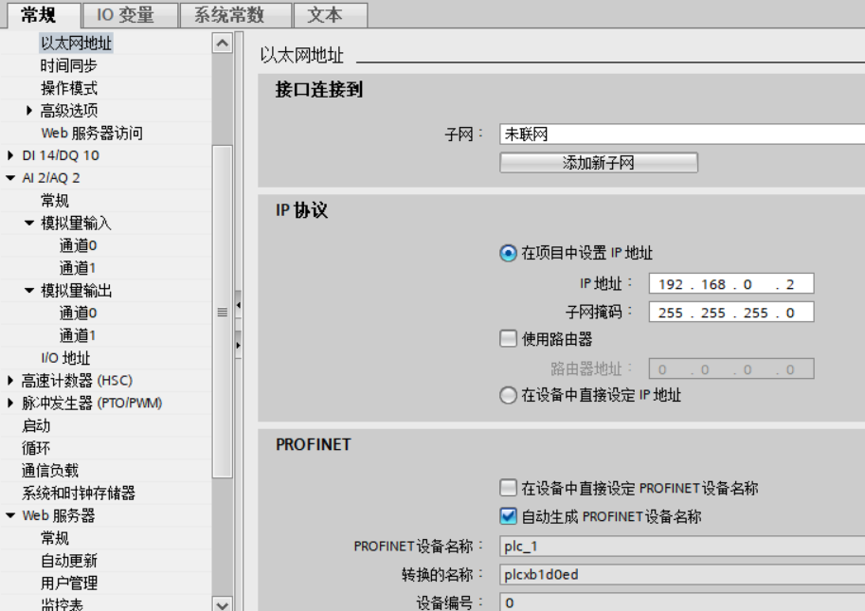The image size is (865, 611).
Task: Expand 高速计数器 (HSC) node
Action: coord(11,381)
